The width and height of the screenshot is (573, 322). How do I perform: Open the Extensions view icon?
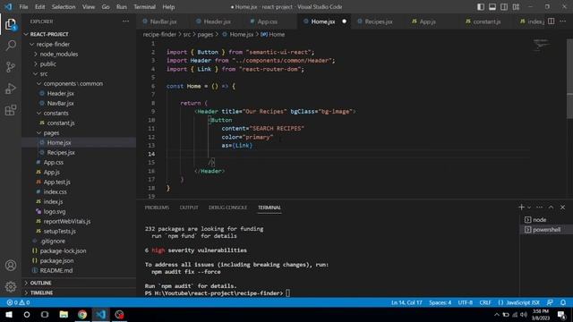11,110
